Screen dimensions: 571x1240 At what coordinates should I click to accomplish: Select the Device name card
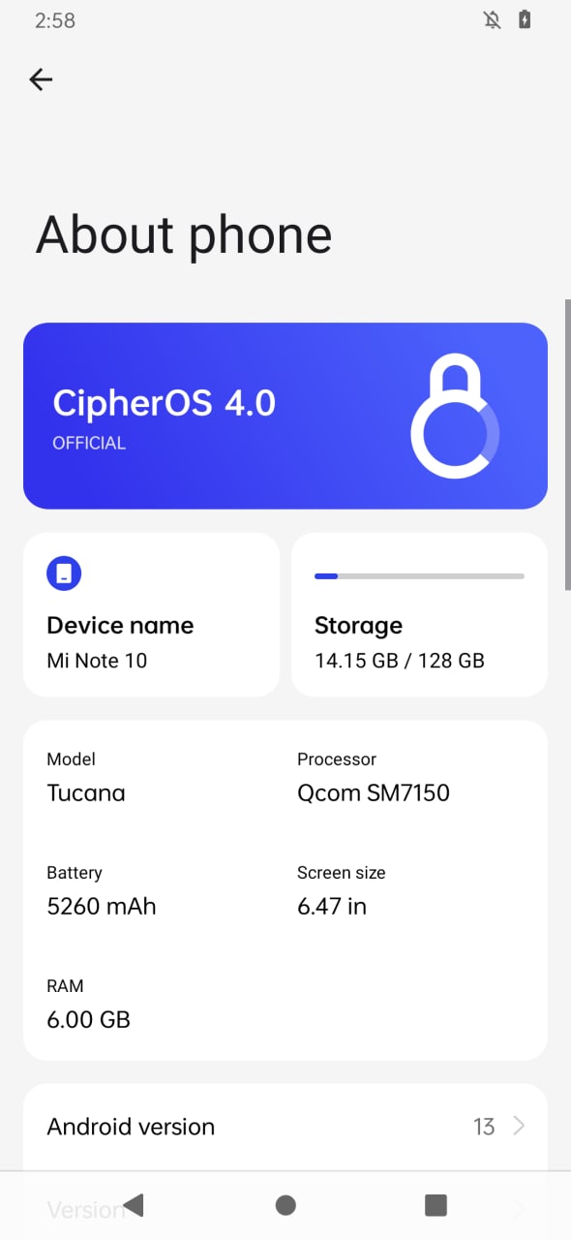pos(151,614)
